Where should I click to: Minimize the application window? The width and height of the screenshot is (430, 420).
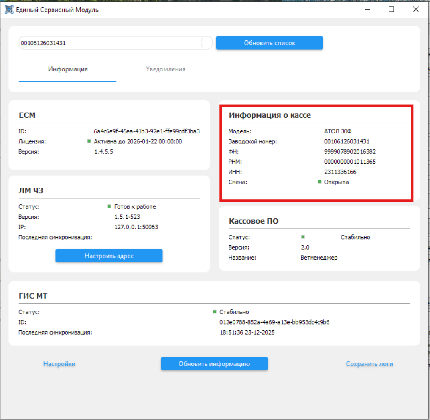[367, 10]
